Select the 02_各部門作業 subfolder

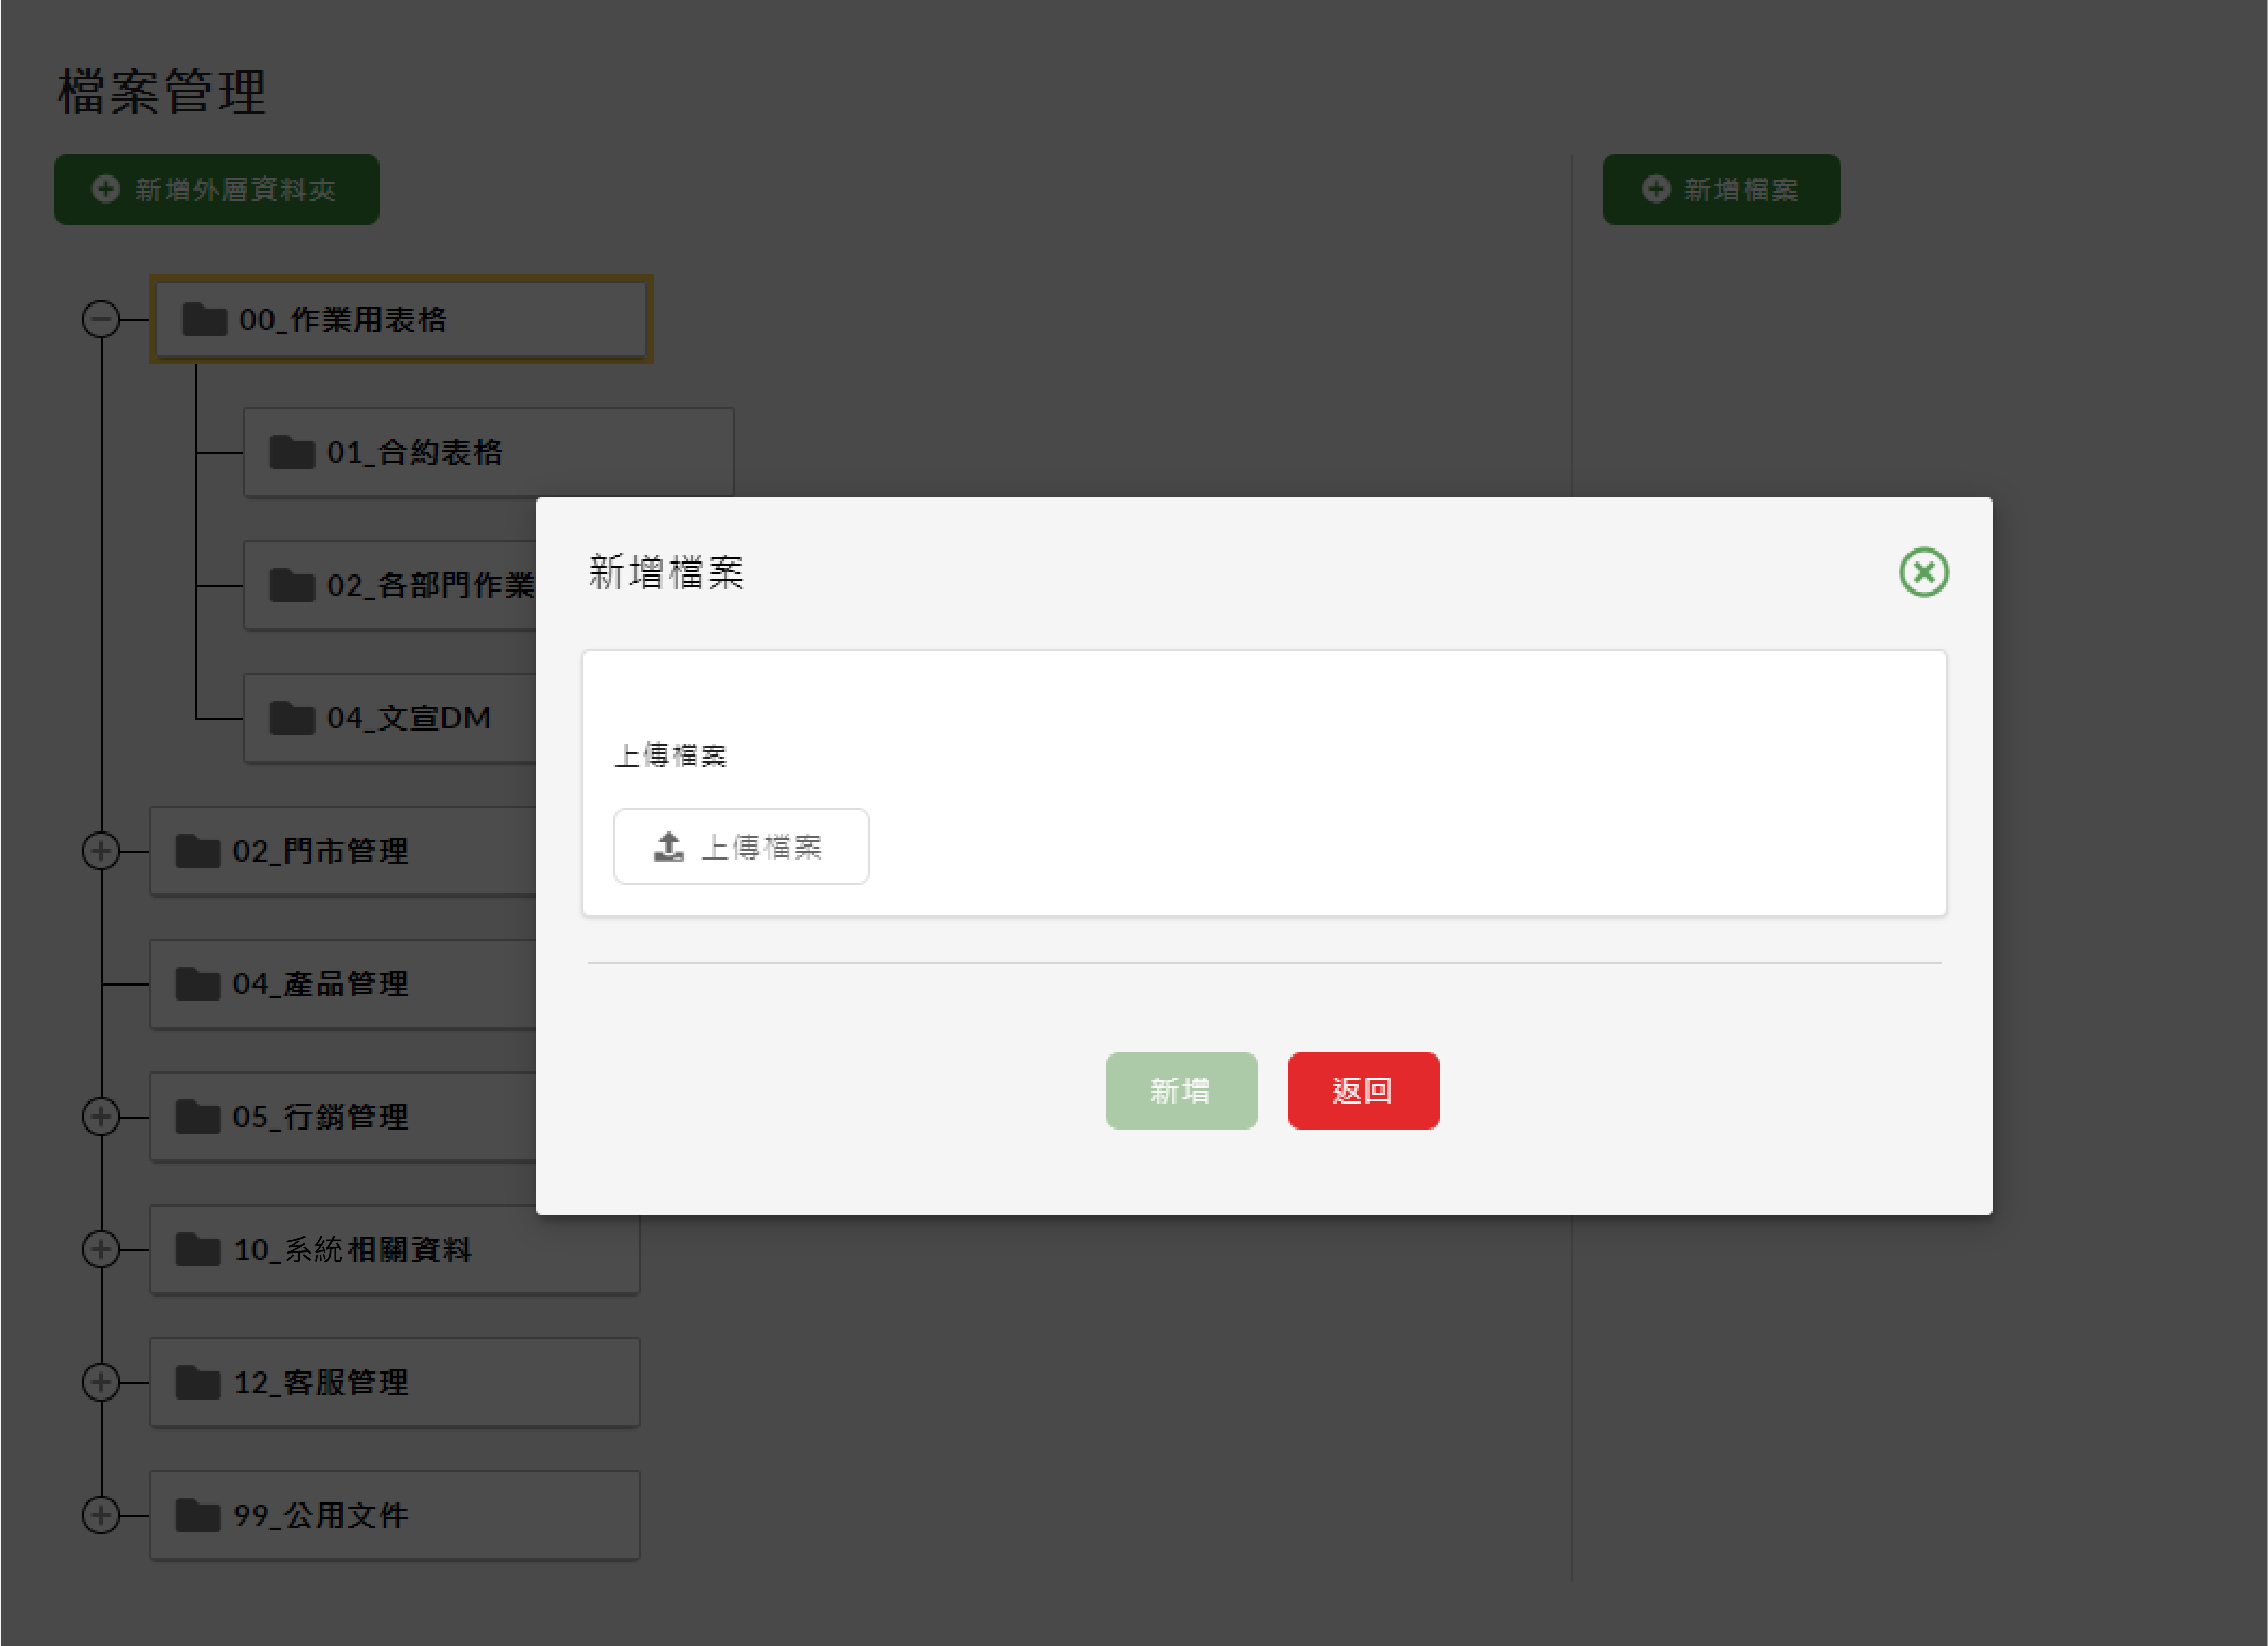391,585
